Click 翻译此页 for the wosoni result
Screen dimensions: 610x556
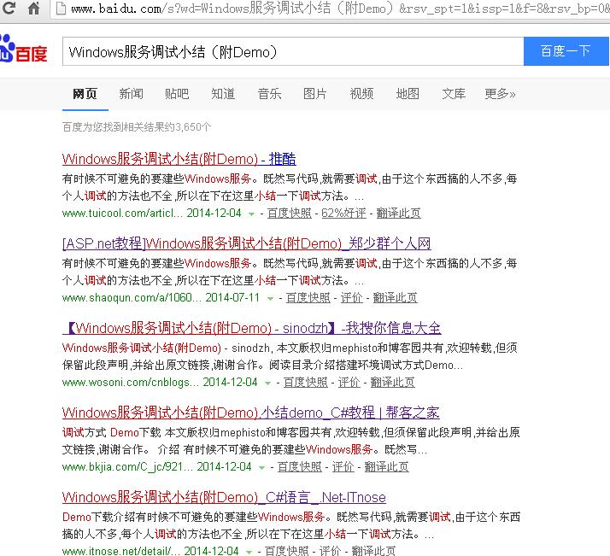392,383
